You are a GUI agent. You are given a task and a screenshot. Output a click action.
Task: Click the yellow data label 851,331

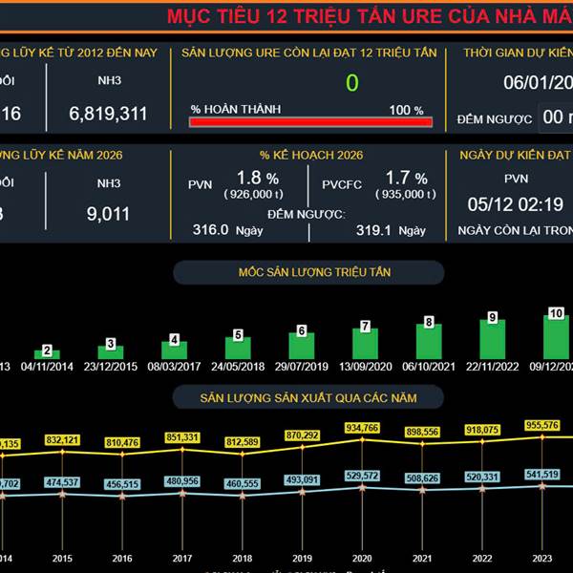click(x=182, y=437)
